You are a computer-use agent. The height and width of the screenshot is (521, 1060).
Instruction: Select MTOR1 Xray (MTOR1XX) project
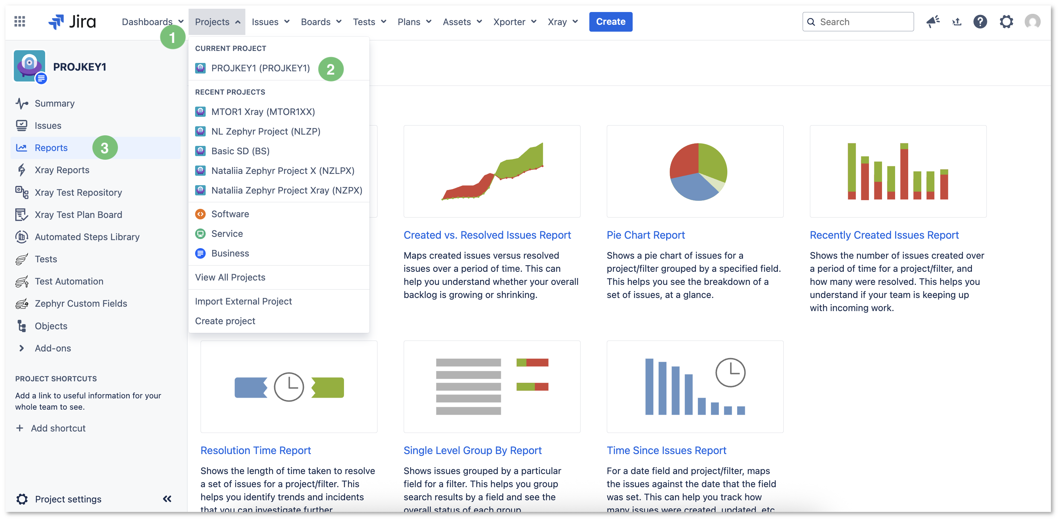(x=278, y=112)
